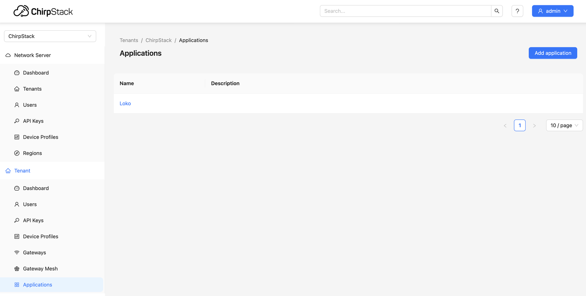Click the Regions compass icon
The image size is (586, 296).
[17, 153]
